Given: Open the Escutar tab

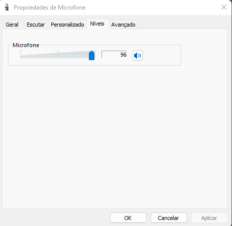Looking at the screenshot, I should [x=36, y=25].
